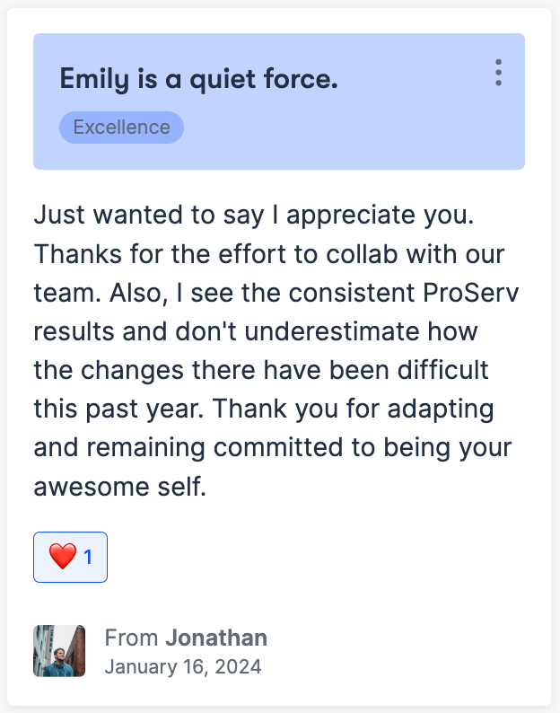
Task: Click the red heart emoji
Action: coord(62,557)
